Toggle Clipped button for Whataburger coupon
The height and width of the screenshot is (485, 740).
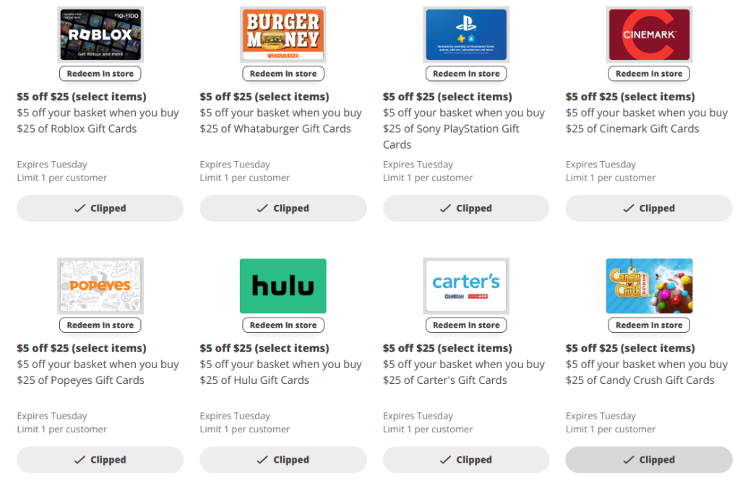click(283, 209)
